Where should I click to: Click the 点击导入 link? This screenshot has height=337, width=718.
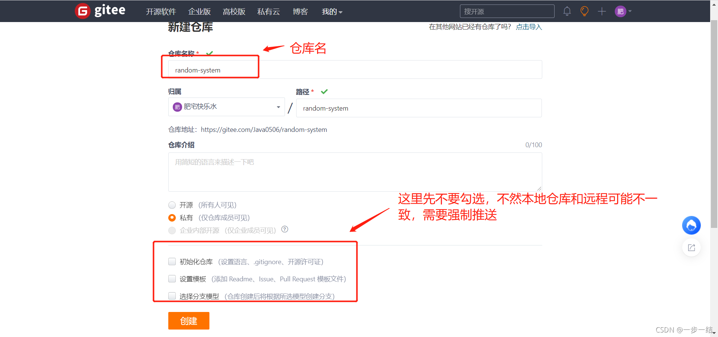(x=529, y=27)
